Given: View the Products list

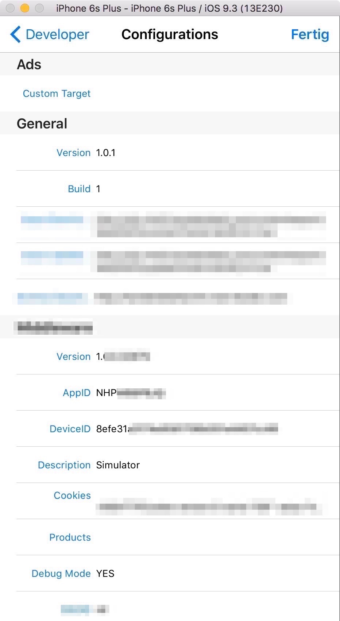Looking at the screenshot, I should 70,537.
